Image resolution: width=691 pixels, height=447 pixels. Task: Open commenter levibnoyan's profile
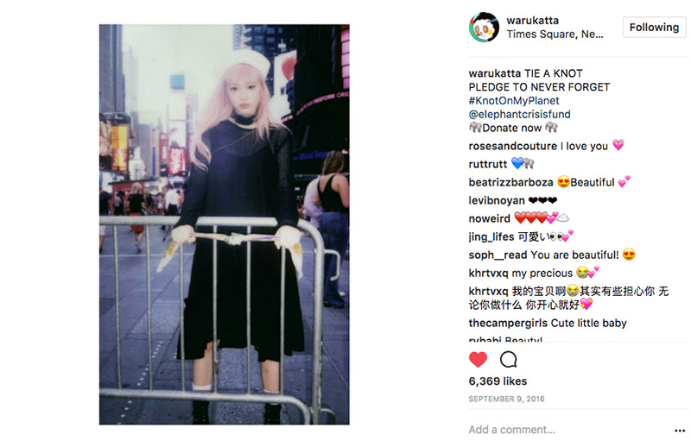(497, 200)
